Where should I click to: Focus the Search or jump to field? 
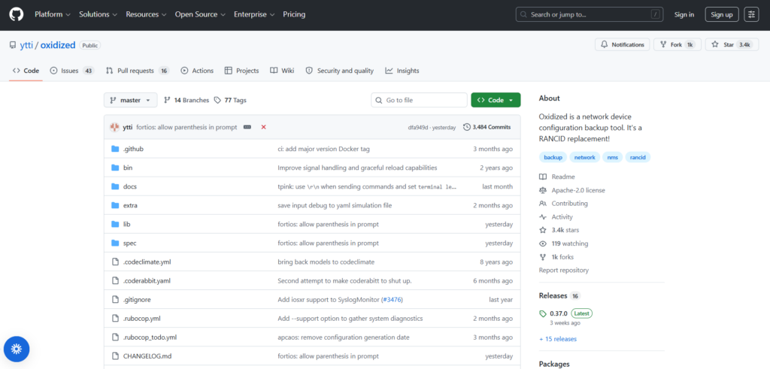tap(589, 15)
